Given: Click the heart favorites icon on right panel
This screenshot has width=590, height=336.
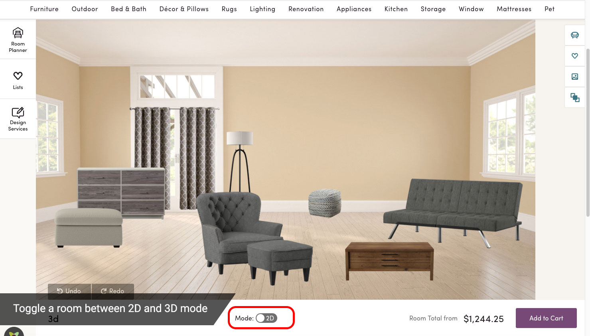Looking at the screenshot, I should [575, 56].
